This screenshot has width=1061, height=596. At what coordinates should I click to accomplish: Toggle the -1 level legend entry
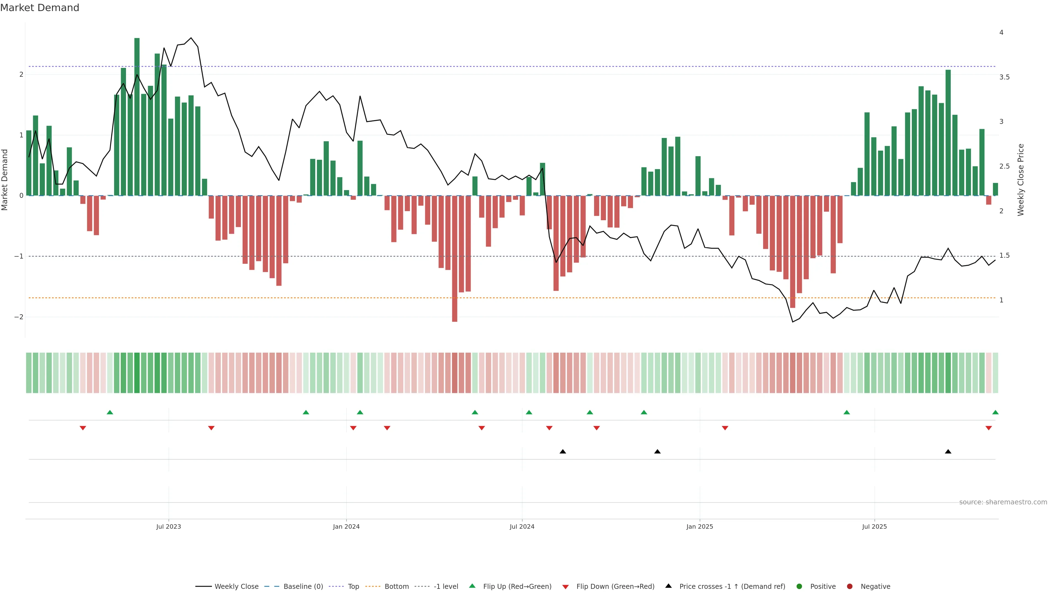pyautogui.click(x=446, y=587)
